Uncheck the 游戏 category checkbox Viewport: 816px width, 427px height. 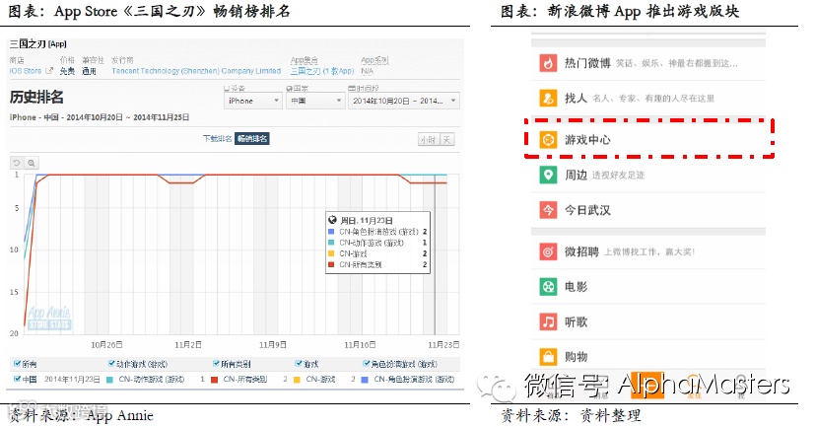(x=299, y=364)
